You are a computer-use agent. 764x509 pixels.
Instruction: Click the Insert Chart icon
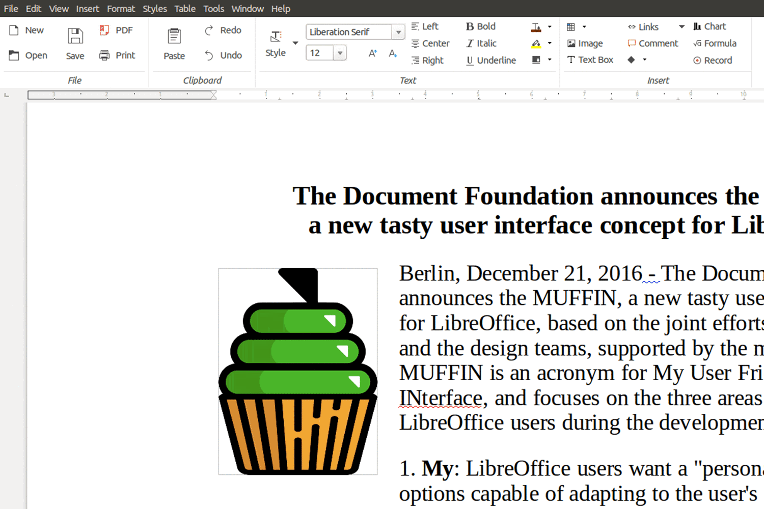697,26
